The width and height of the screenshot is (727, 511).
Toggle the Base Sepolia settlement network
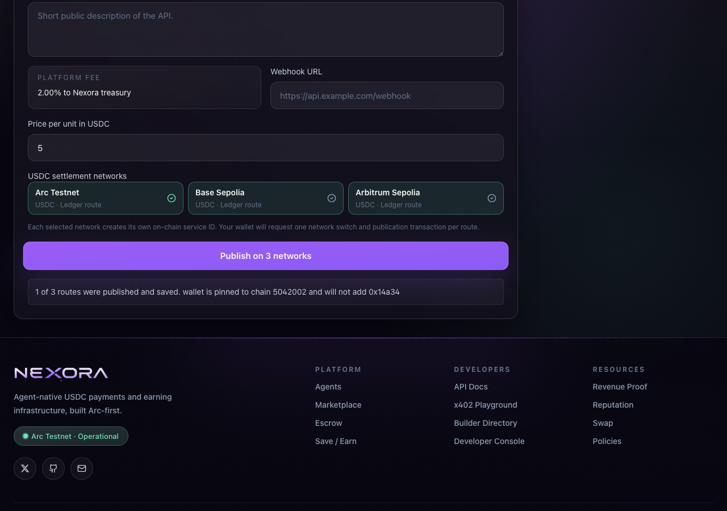266,198
